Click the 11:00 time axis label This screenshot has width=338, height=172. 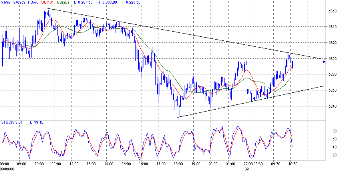56,164
